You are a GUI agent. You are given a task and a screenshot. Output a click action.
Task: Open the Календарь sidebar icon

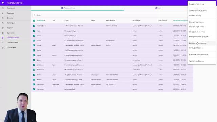pyautogui.click(x=3, y=23)
